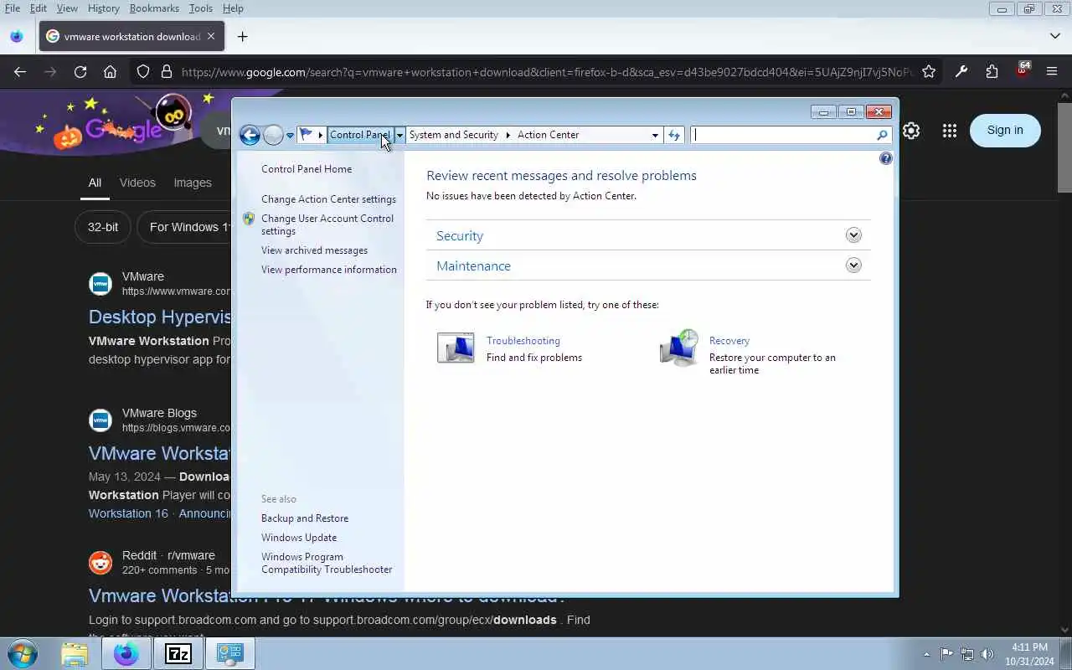Open Backup and Restore

[305, 518]
